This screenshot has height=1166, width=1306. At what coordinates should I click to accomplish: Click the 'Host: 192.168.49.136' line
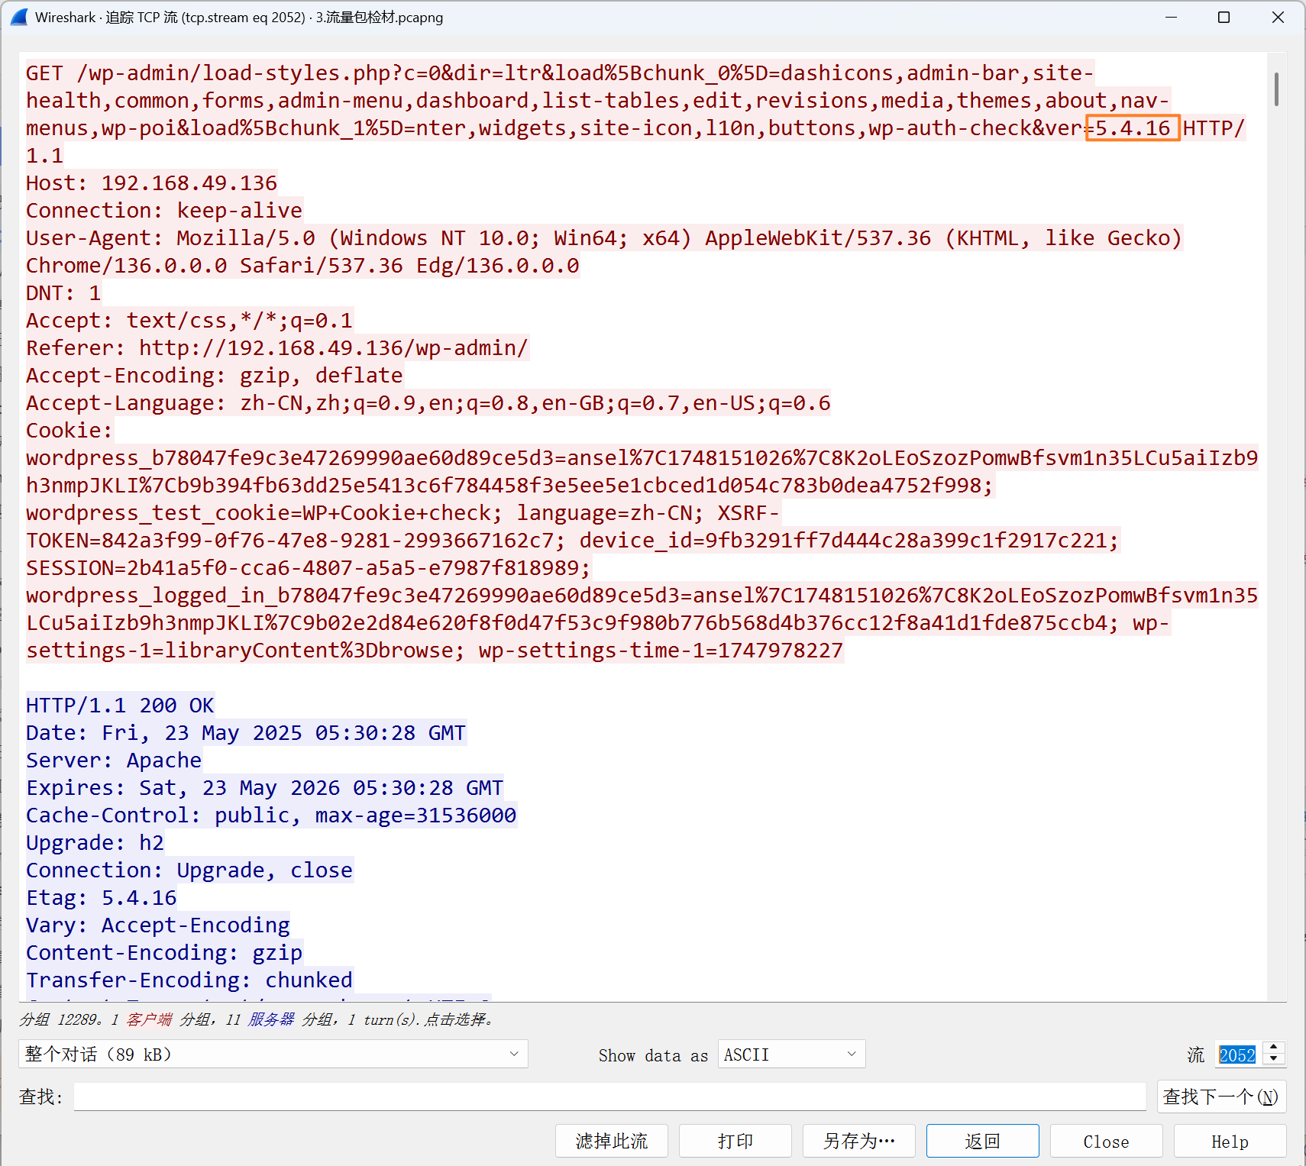(x=151, y=183)
